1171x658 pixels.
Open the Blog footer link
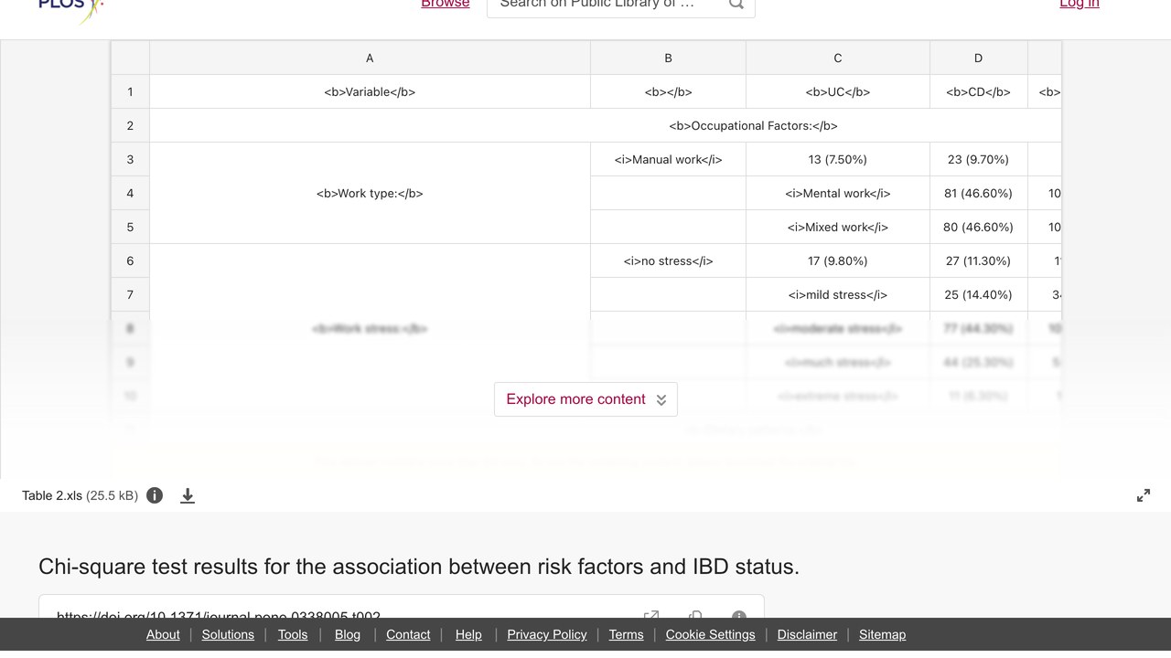coord(348,634)
